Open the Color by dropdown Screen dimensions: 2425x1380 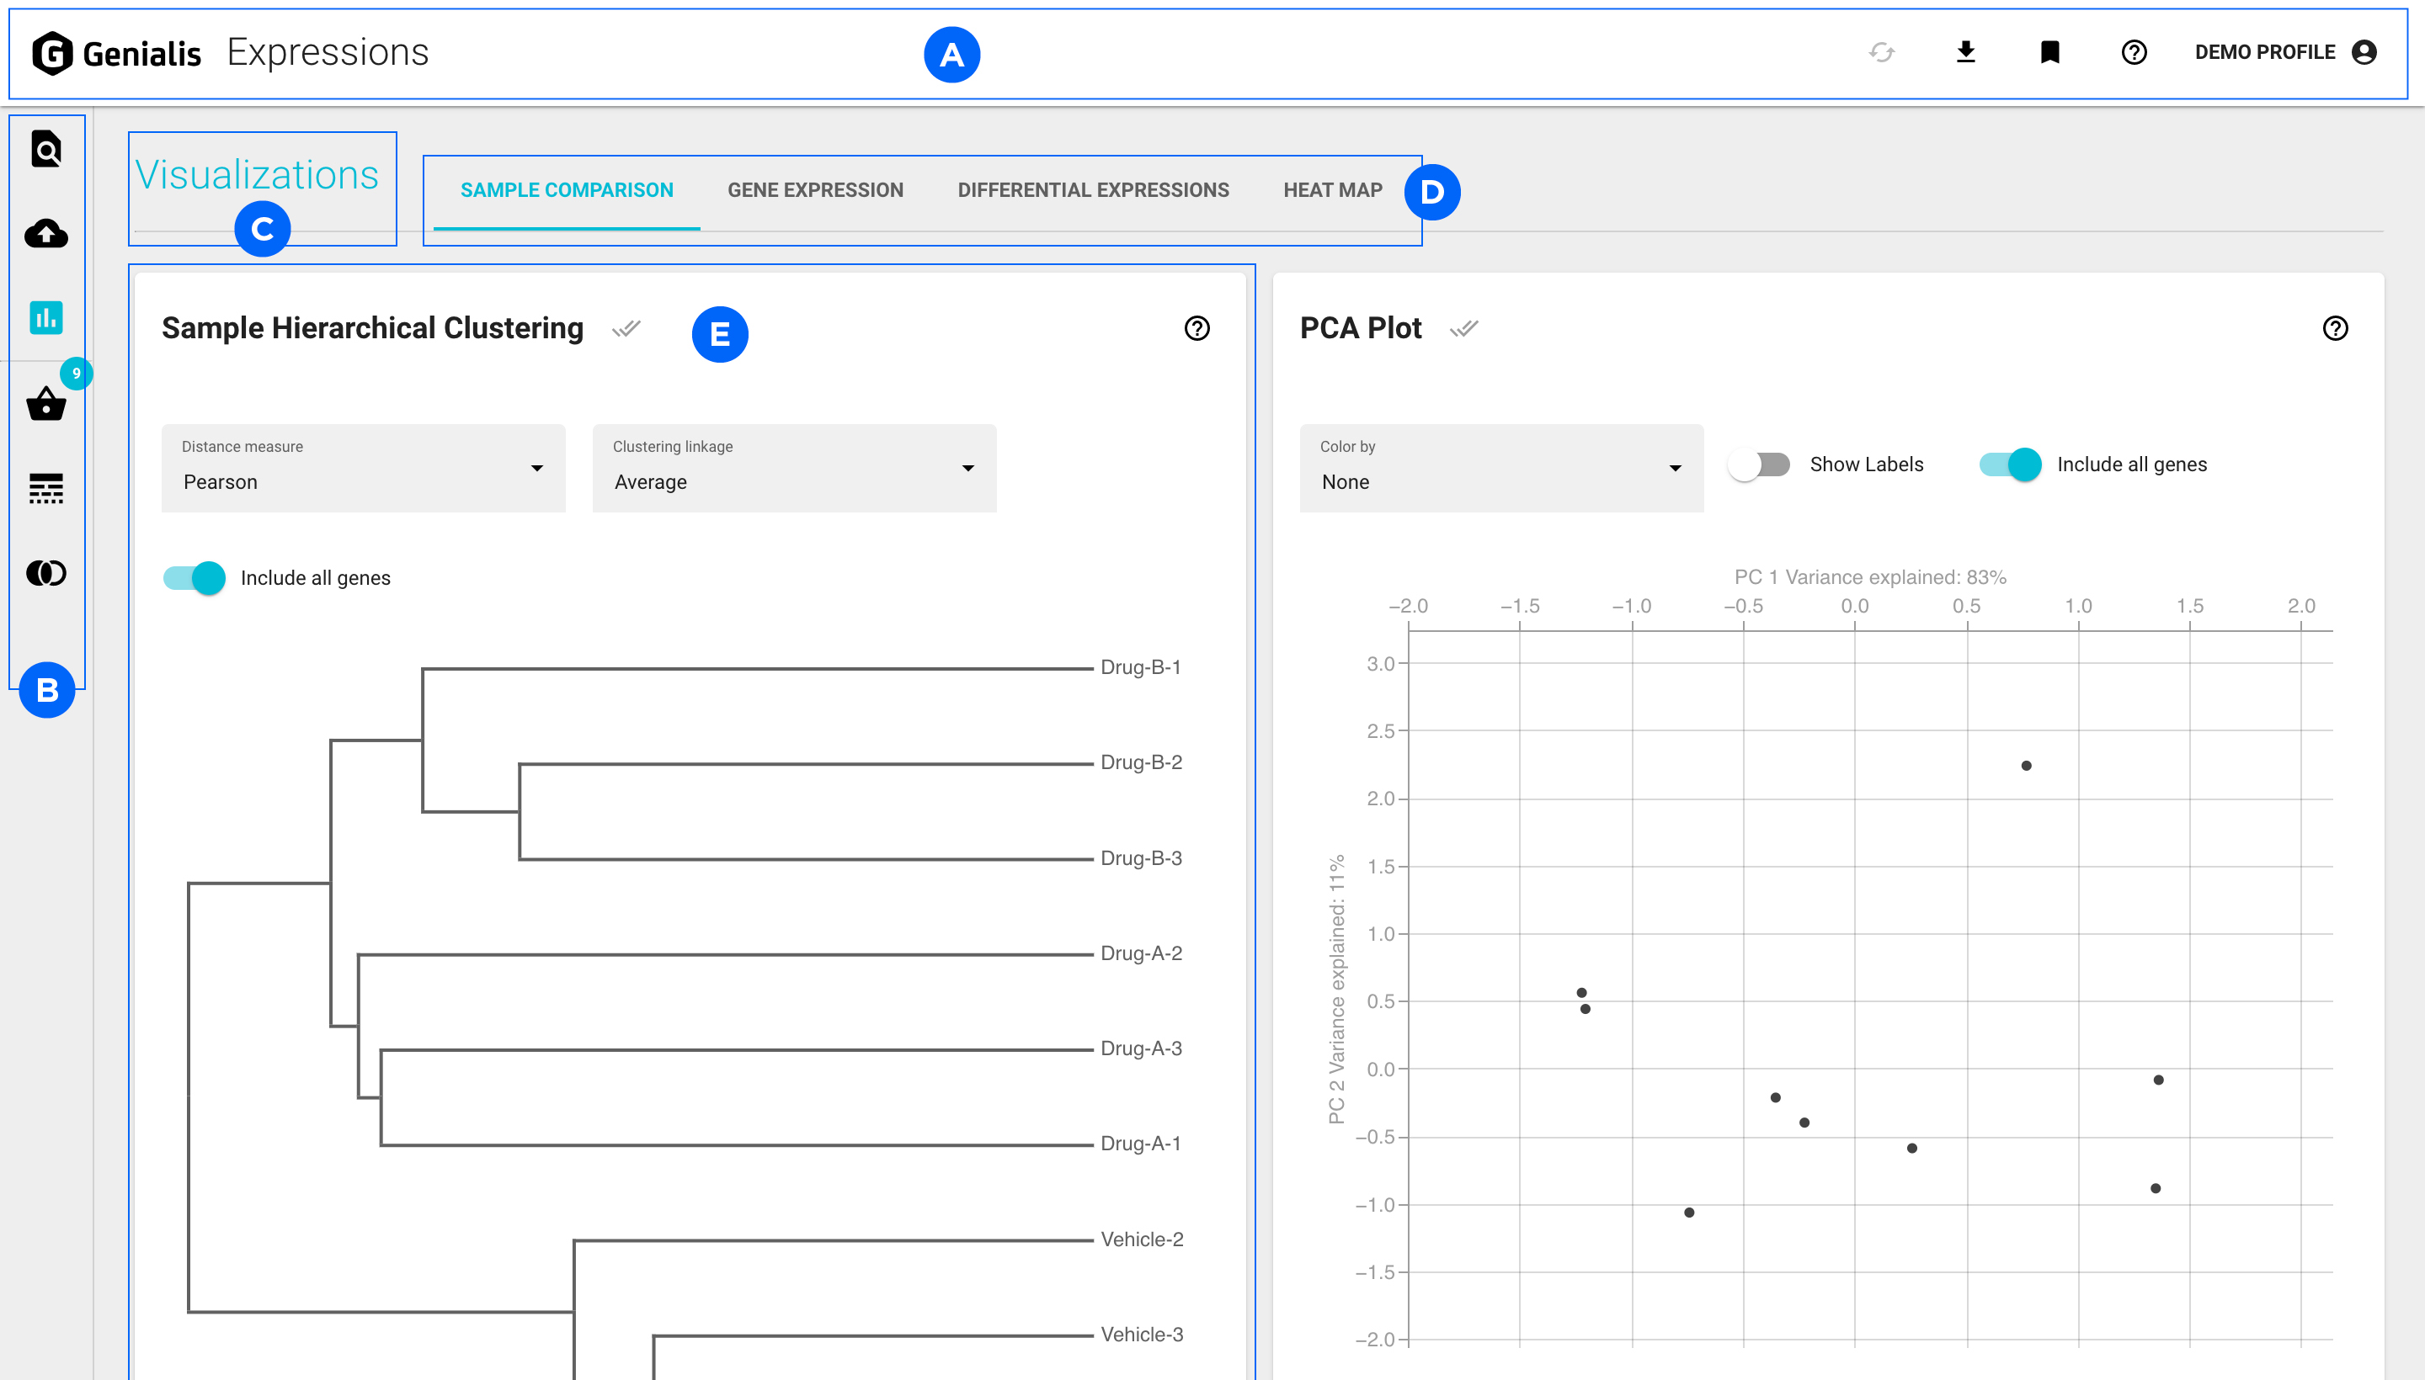(1500, 468)
